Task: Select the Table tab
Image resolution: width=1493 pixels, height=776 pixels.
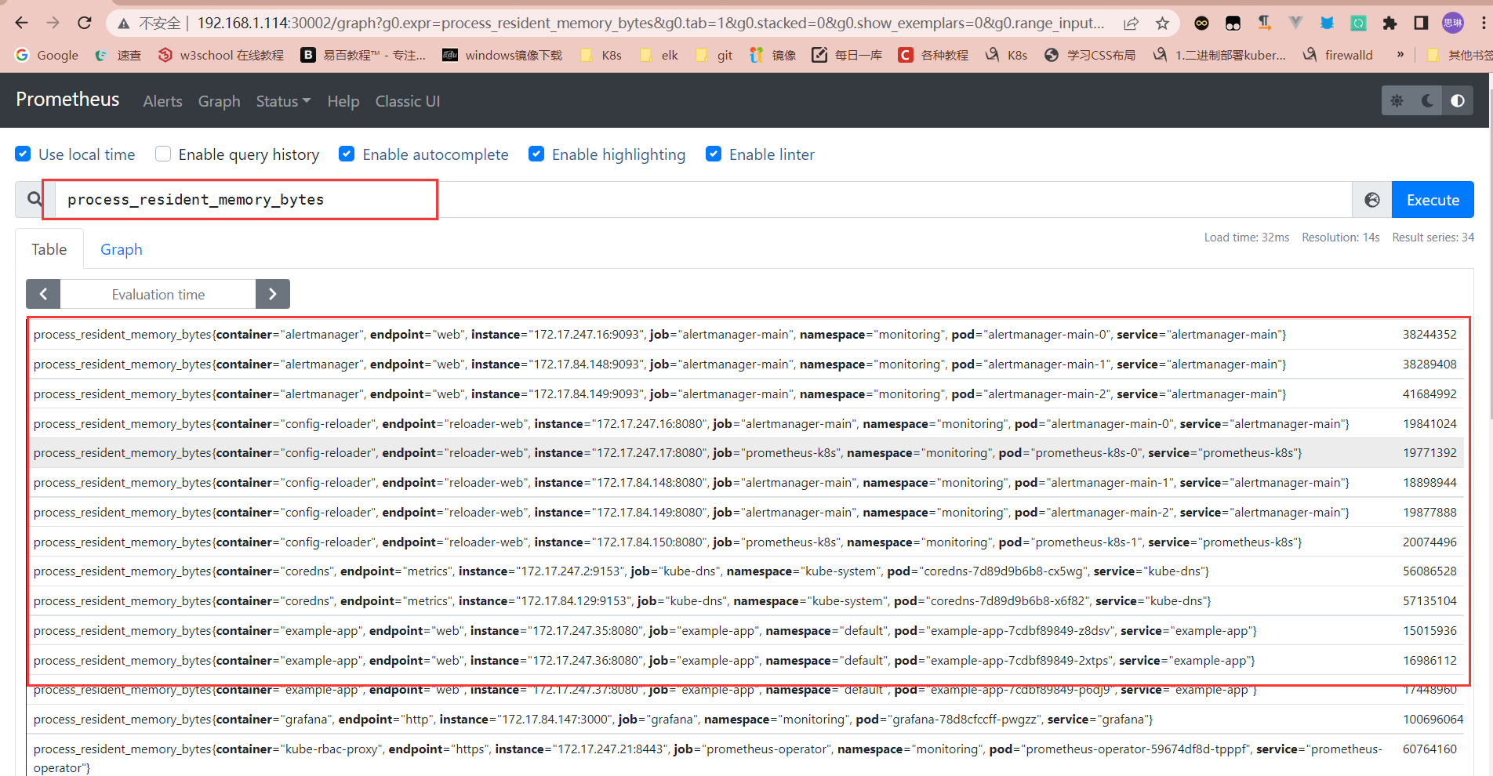Action: click(49, 249)
